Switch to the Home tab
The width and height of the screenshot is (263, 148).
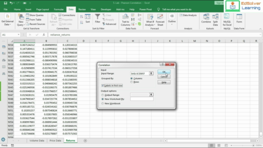click(17, 9)
